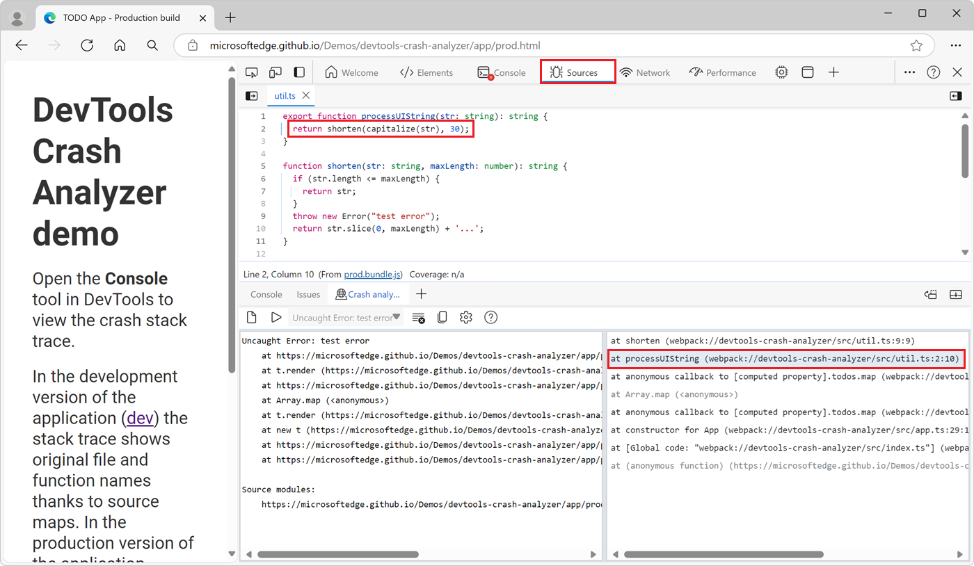Viewport: 974px width, 566px height.
Task: Copy the crash analyzer output
Action: [442, 317]
